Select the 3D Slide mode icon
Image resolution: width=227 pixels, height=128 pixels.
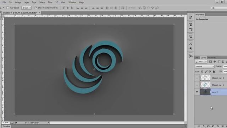tap(153, 8)
